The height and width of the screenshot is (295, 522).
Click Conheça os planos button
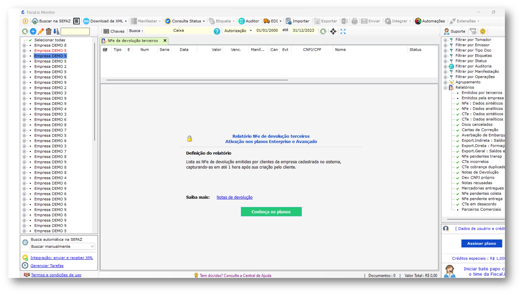271,212
